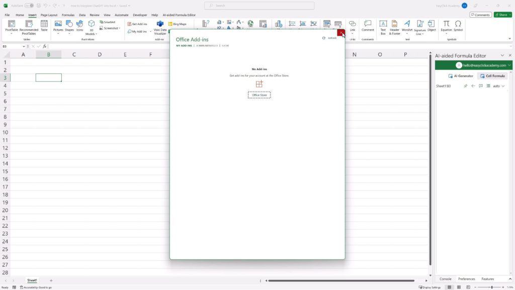
Task: Click the back arrow in Formula Editor
Action: click(x=473, y=86)
